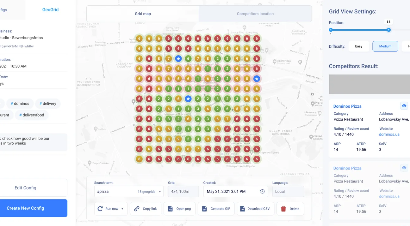The height and width of the screenshot is (226, 410).
Task: Click the GIF file icon
Action: point(204,209)
